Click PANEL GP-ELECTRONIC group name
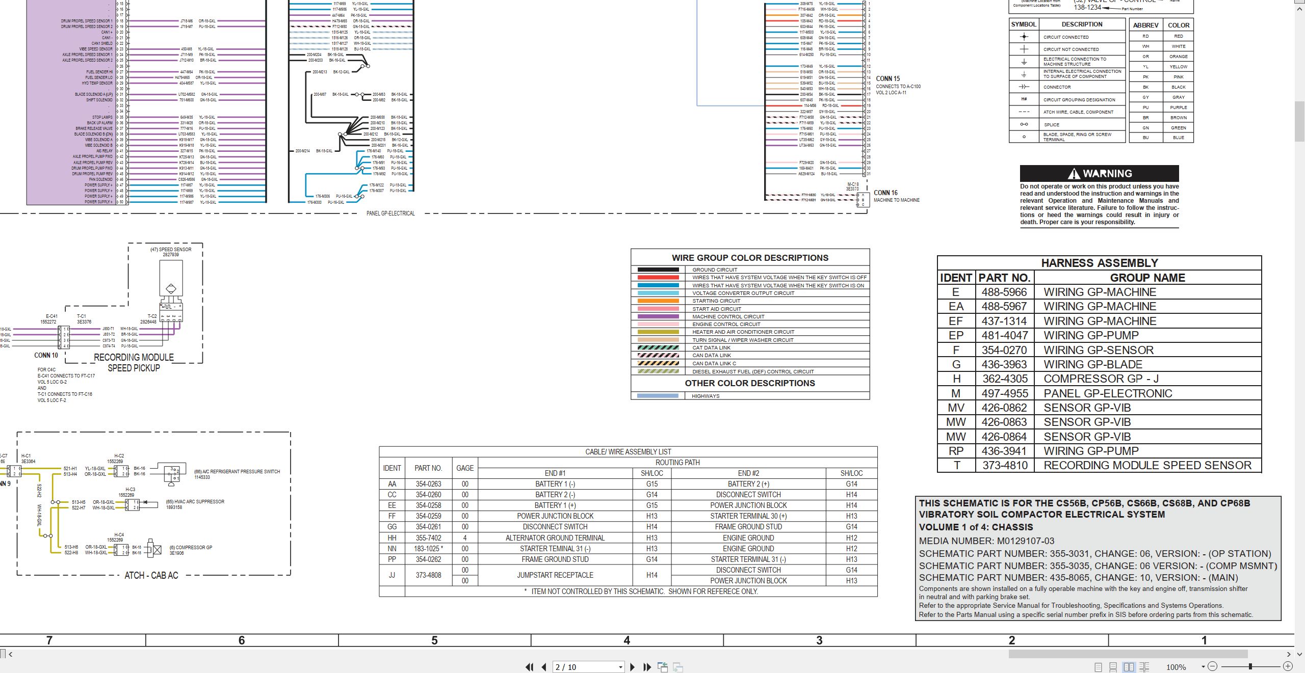1305x673 pixels. (1108, 393)
